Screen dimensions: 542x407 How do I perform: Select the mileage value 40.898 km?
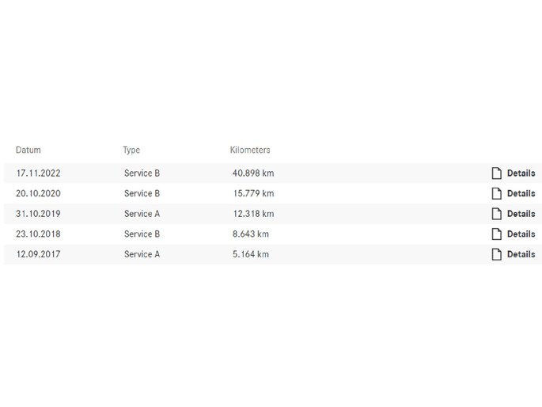[253, 173]
